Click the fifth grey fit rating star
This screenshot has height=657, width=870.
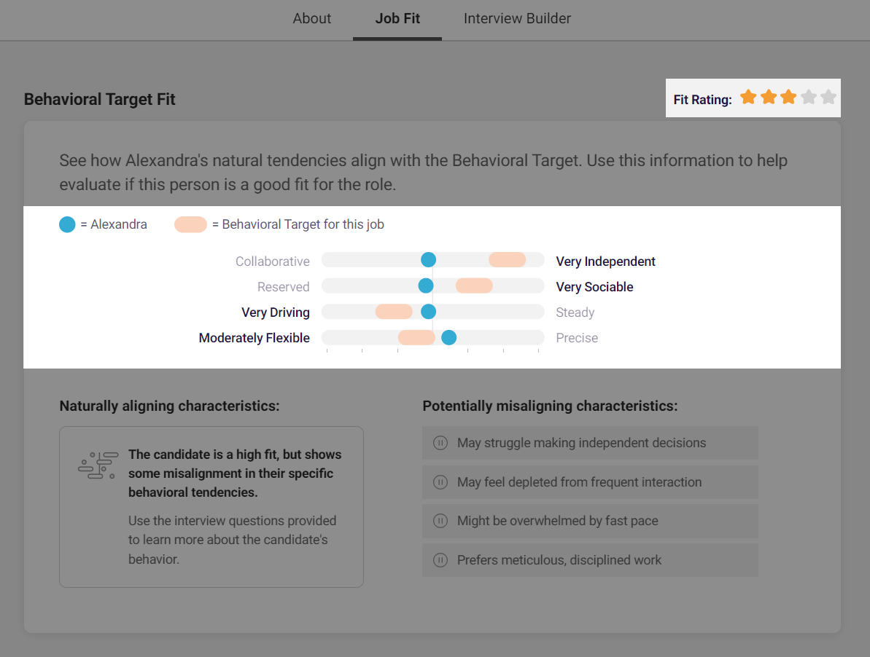[828, 98]
